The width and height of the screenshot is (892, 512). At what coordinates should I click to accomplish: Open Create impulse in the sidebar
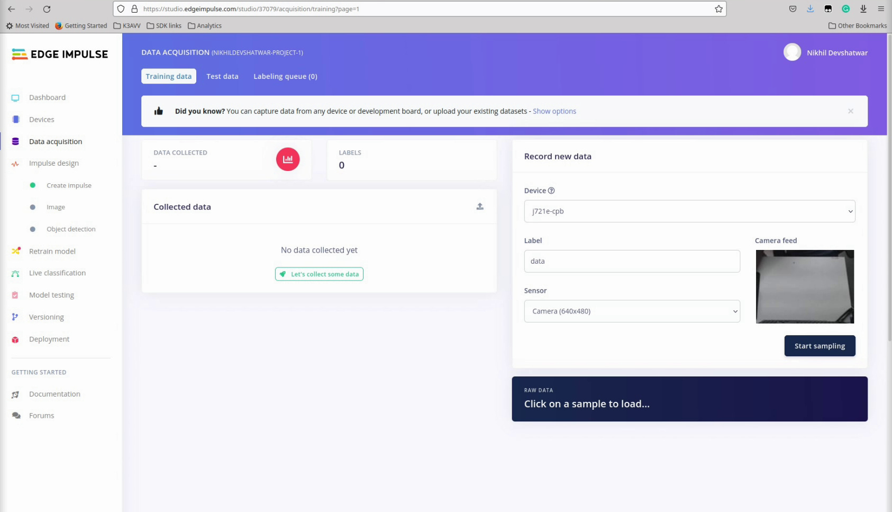tap(69, 185)
